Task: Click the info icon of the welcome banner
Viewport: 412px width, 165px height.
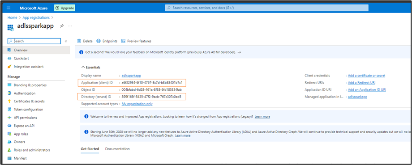Action: (86, 116)
